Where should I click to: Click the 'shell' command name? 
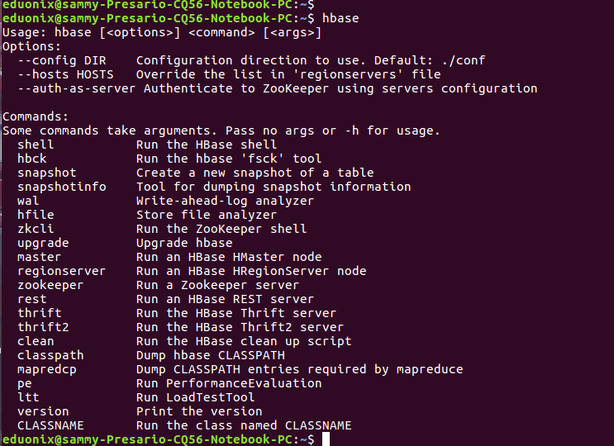click(36, 145)
